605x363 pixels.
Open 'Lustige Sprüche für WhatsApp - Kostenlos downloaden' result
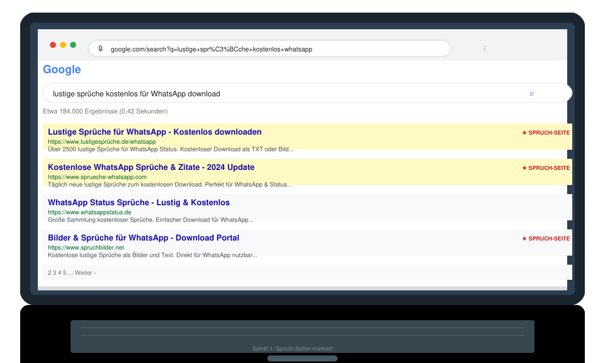point(155,132)
